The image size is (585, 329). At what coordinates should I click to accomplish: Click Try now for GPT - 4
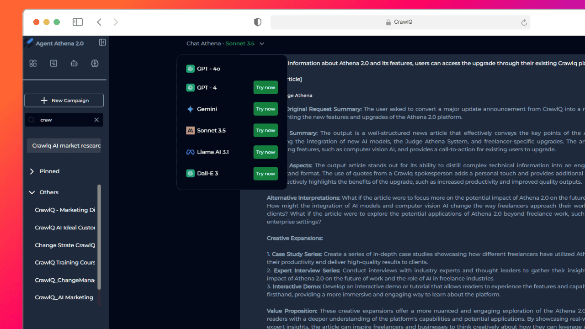tap(266, 87)
